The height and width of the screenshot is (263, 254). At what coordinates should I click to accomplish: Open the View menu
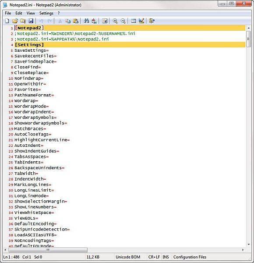click(31, 13)
